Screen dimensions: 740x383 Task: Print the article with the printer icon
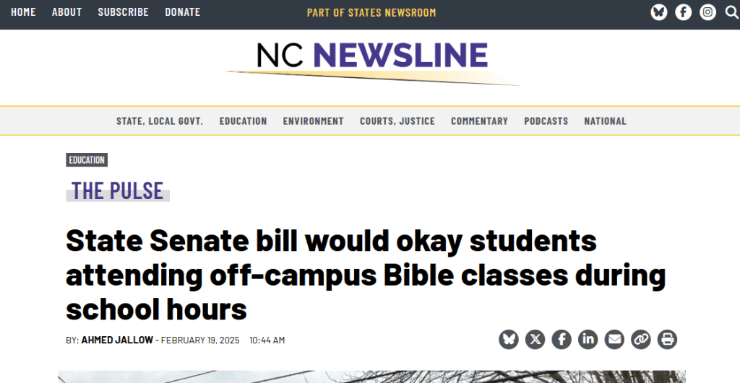tap(667, 339)
